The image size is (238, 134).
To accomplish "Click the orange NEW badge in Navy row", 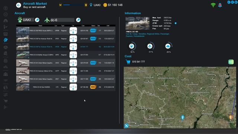I will click(93, 87).
